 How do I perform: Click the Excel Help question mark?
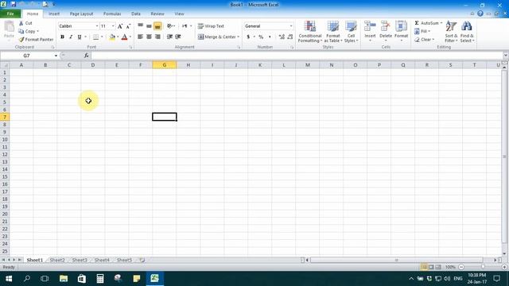[480, 14]
